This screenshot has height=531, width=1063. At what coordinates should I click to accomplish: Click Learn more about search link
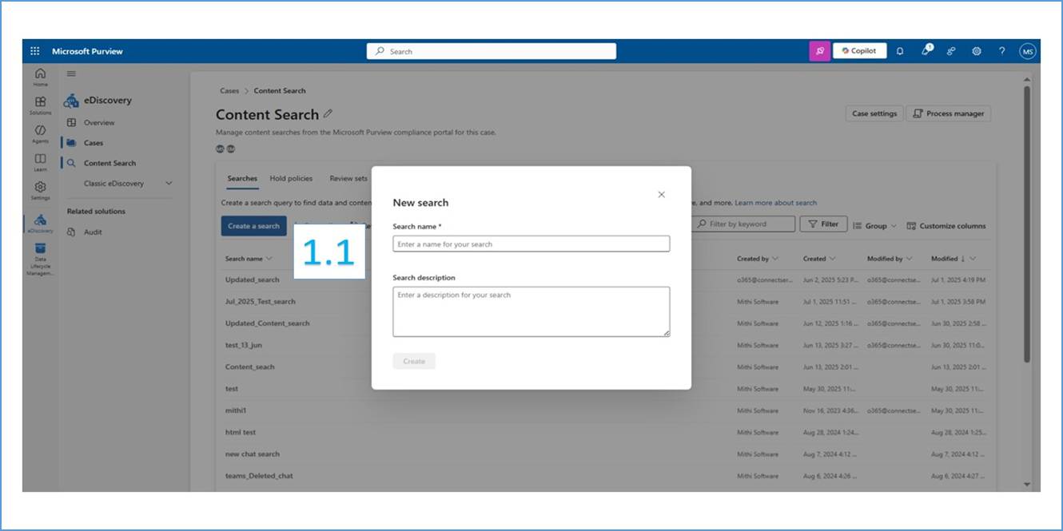(775, 203)
